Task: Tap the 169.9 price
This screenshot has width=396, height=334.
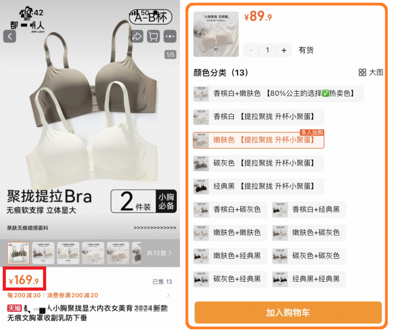Action: click(x=24, y=280)
